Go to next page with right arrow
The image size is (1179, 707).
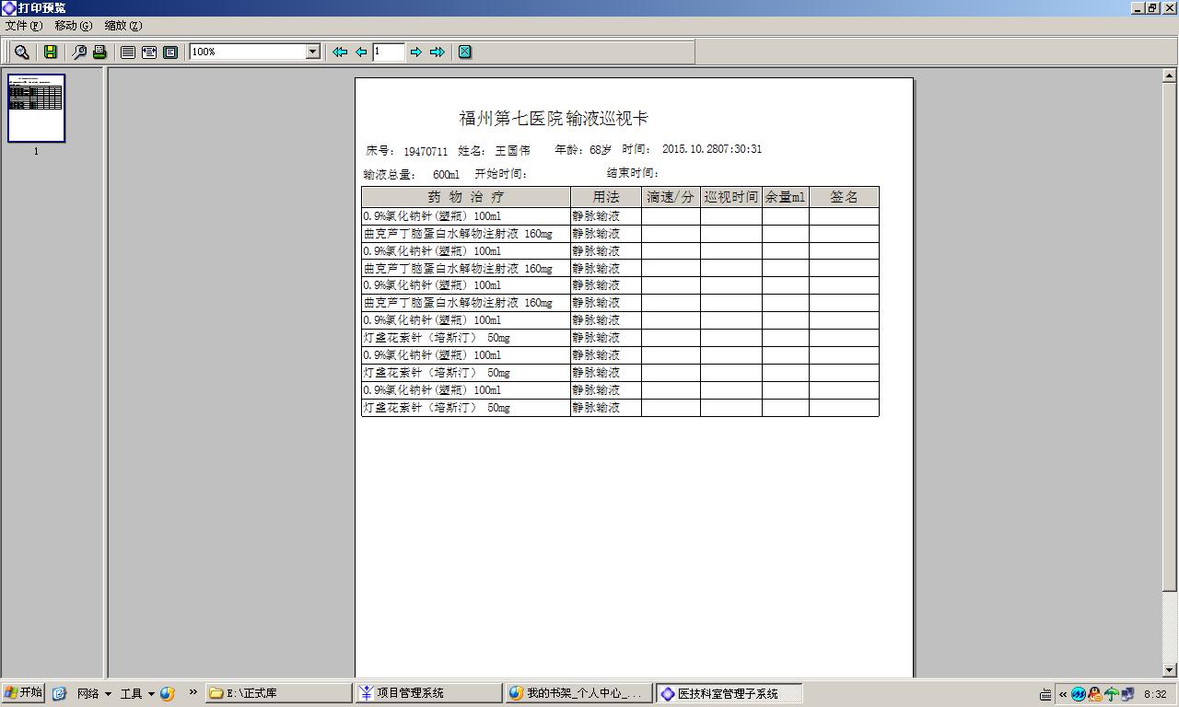(415, 52)
